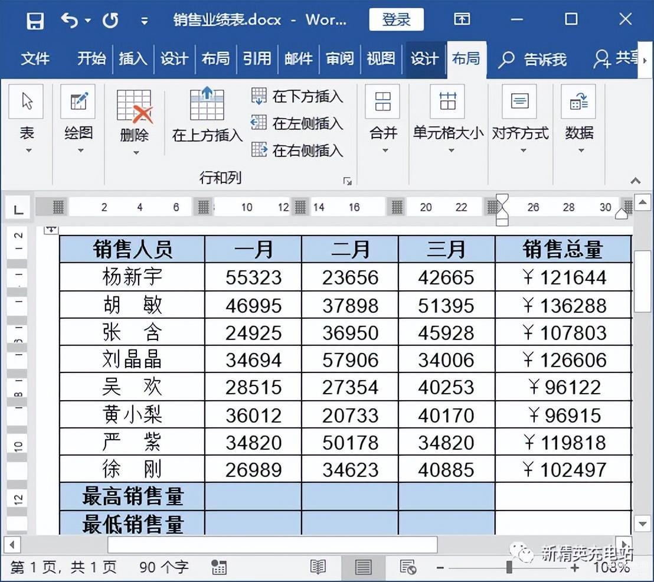Switch to the 审阅 tab
The image size is (654, 582).
(339, 58)
